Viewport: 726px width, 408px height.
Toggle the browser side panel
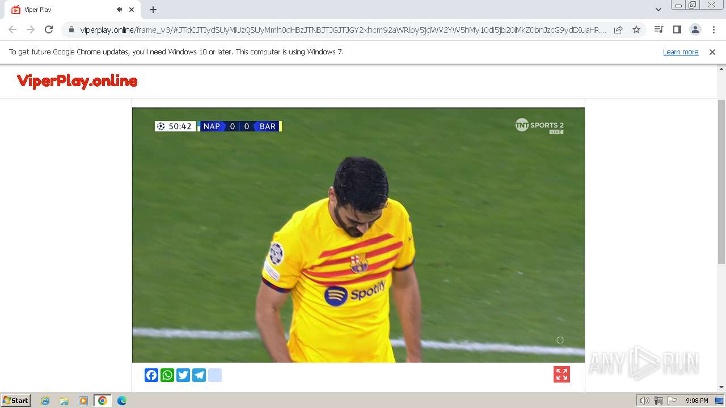[677, 29]
